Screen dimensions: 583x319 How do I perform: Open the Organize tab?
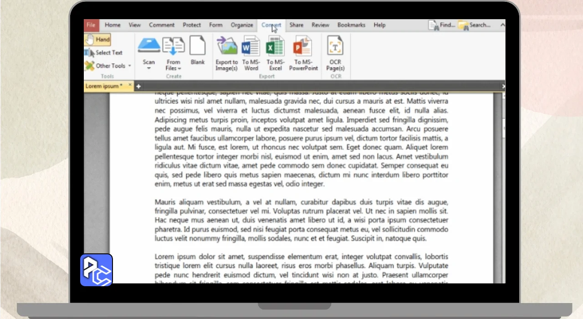pyautogui.click(x=242, y=25)
